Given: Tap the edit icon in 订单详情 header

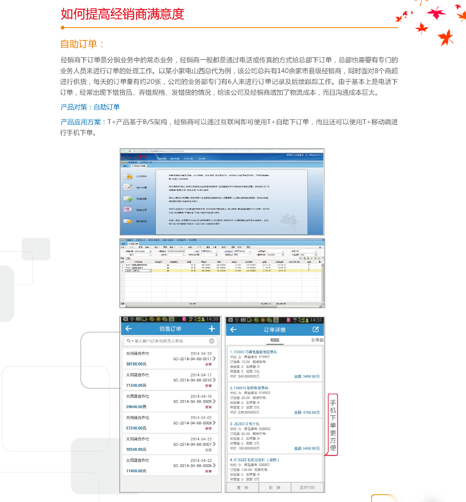Looking at the screenshot, I should pyautogui.click(x=316, y=329).
